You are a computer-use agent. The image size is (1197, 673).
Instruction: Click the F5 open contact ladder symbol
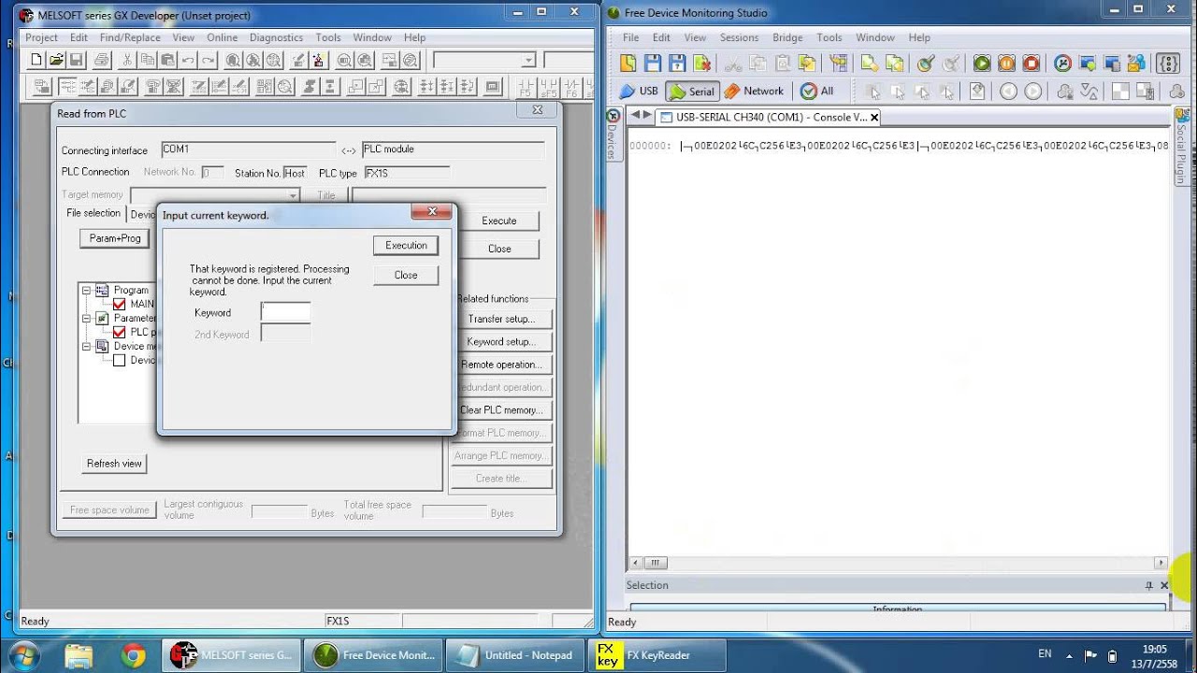click(x=526, y=88)
